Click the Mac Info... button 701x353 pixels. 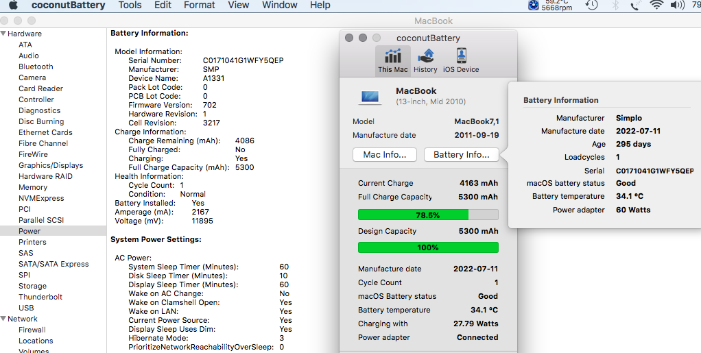pos(385,155)
